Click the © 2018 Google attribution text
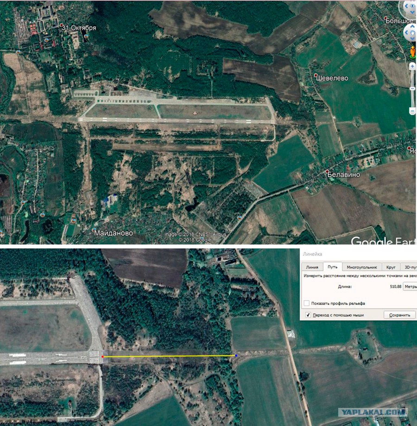The width and height of the screenshot is (417, 426). pyautogui.click(x=195, y=239)
